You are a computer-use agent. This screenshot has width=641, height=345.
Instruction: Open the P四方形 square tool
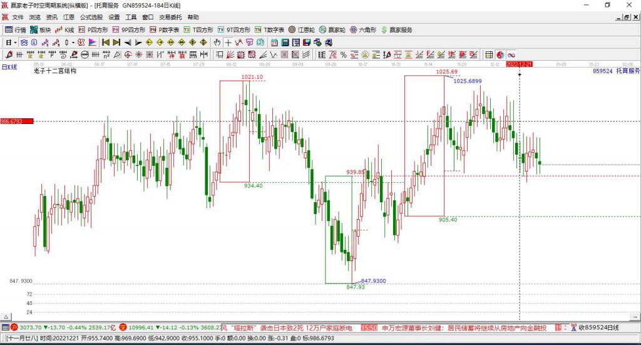point(93,30)
